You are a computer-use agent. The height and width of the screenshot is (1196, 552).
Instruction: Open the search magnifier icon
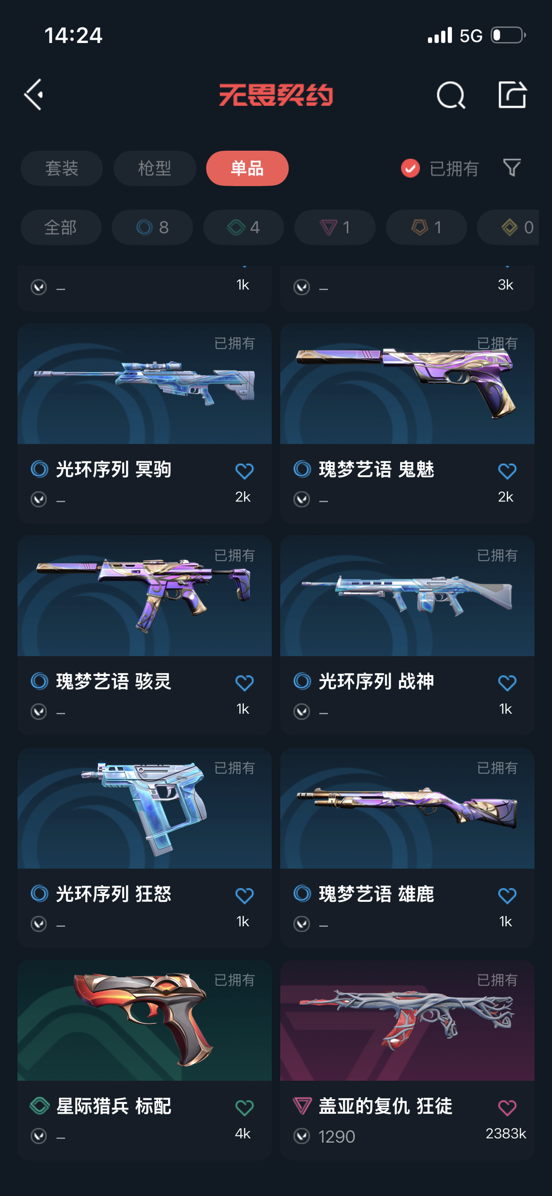(x=451, y=95)
